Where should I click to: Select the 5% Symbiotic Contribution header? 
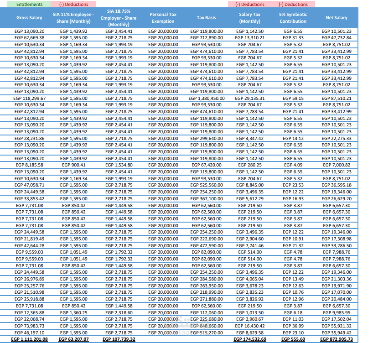[x=293, y=18]
